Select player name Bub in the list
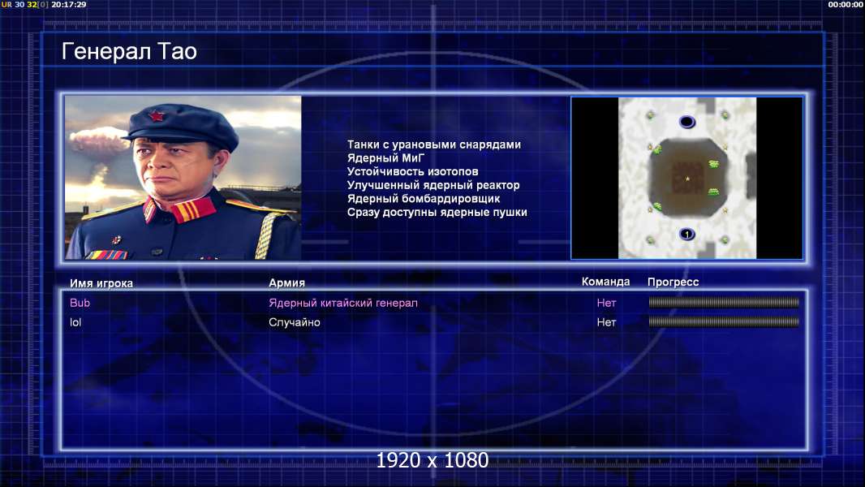This screenshot has width=865, height=487. [80, 302]
